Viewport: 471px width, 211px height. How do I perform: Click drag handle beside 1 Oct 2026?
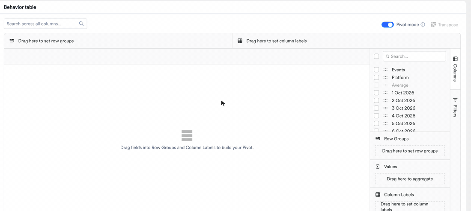coord(385,93)
